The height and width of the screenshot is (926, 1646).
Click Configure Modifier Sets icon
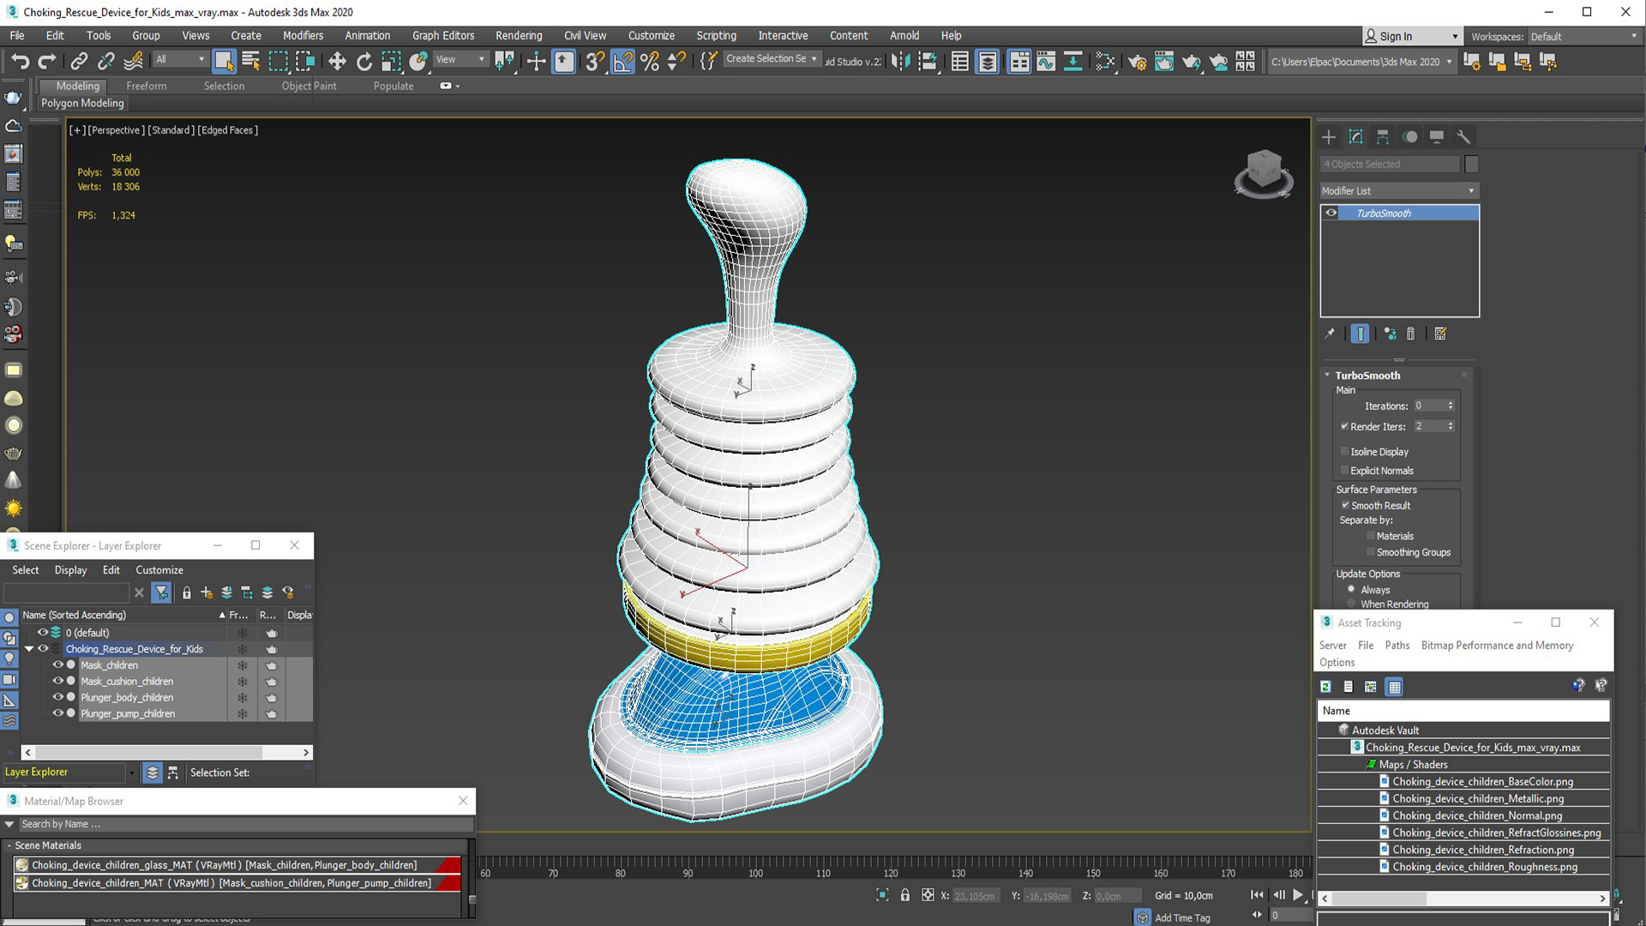(1440, 334)
